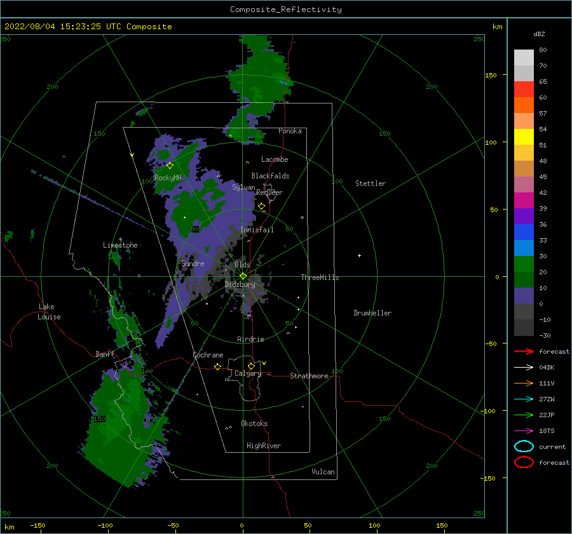Click the yellow V marker beside Calgary diamond

click(x=264, y=363)
